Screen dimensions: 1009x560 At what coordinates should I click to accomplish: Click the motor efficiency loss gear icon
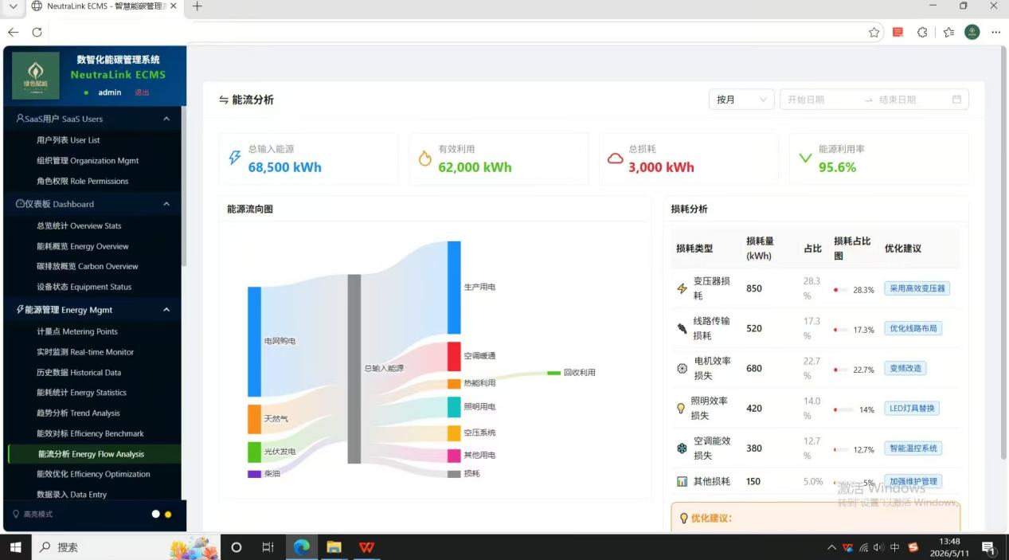[682, 368]
